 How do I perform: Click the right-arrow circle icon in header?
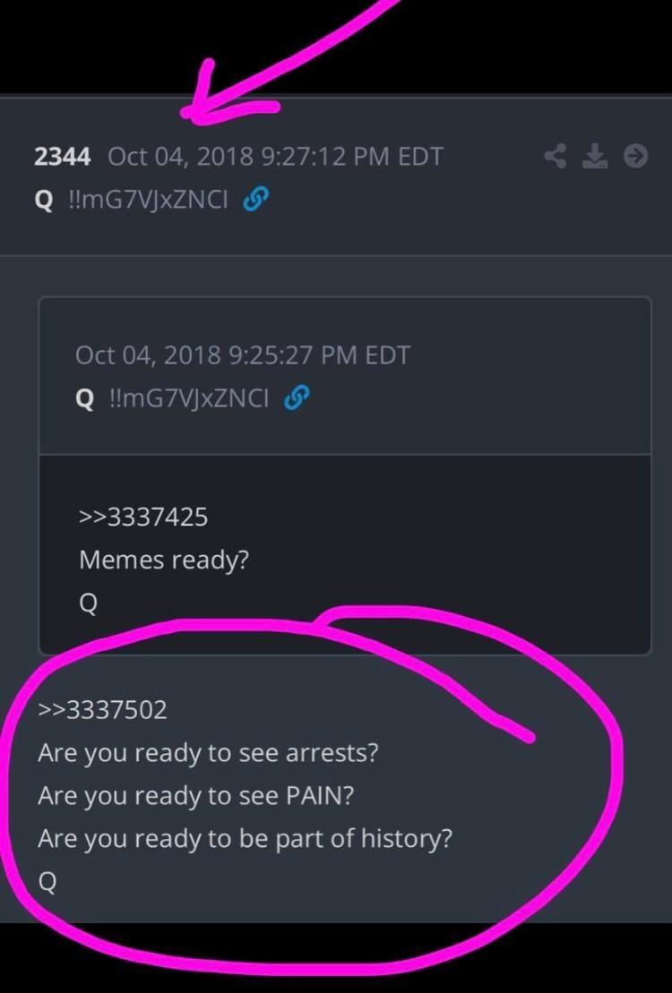tap(636, 156)
